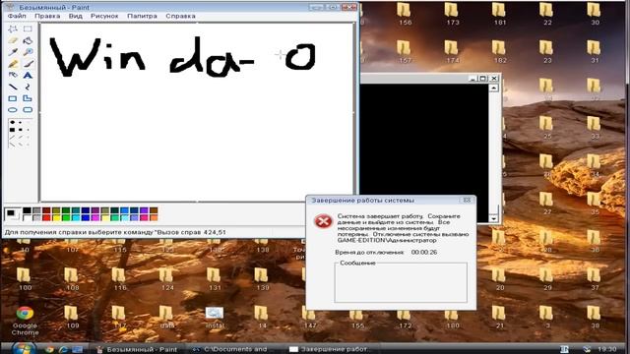Launch Chrome from the quick launch bar
Image resolution: width=630 pixels, height=354 pixels.
tap(49, 349)
